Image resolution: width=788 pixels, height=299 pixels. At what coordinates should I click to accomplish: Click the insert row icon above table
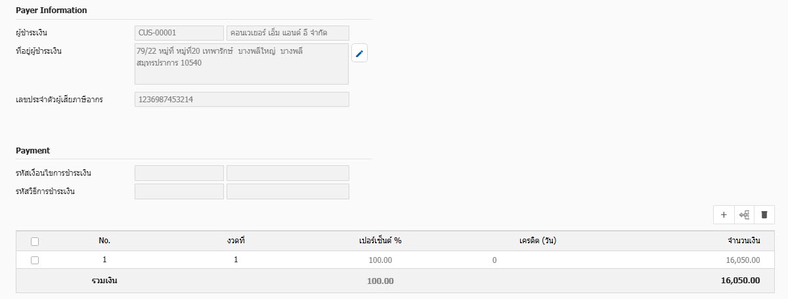[x=744, y=214]
